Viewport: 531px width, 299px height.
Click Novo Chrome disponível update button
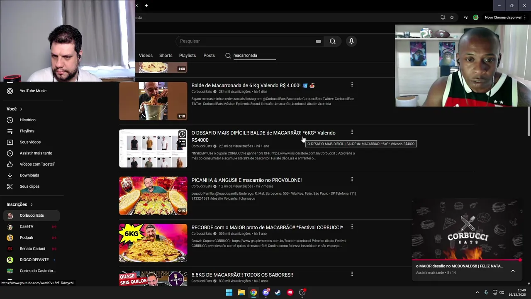pyautogui.click(x=503, y=17)
